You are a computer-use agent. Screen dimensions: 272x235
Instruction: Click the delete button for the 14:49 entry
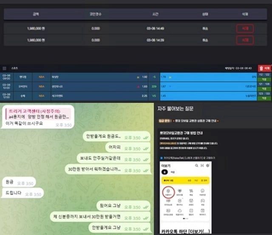pyautogui.click(x=245, y=28)
